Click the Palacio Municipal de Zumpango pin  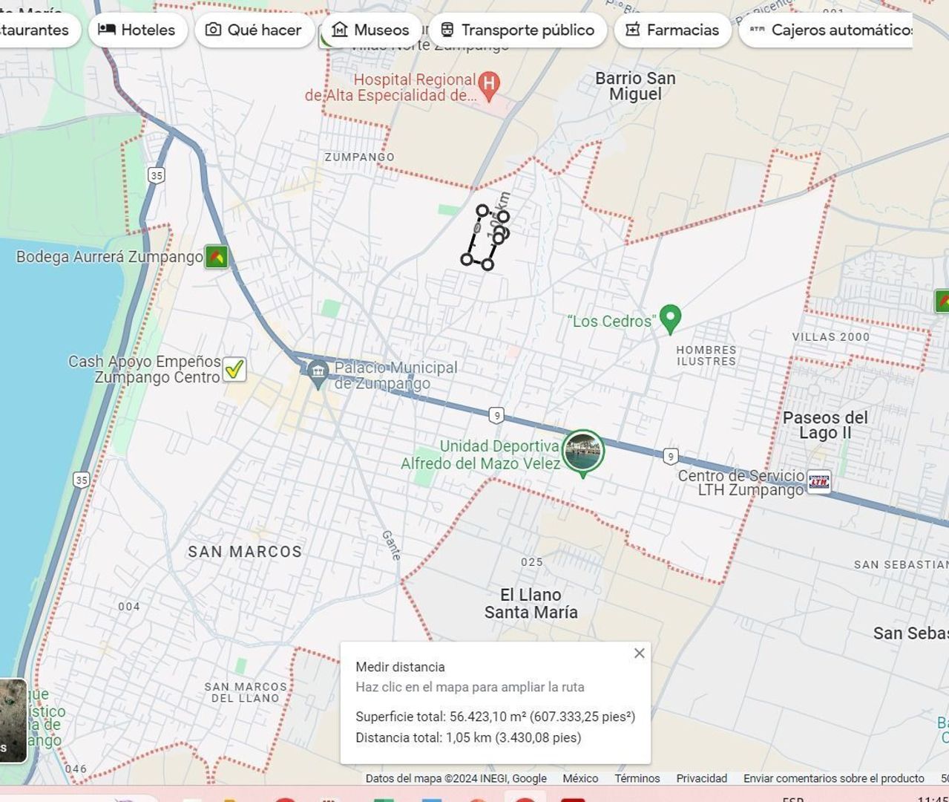[318, 374]
